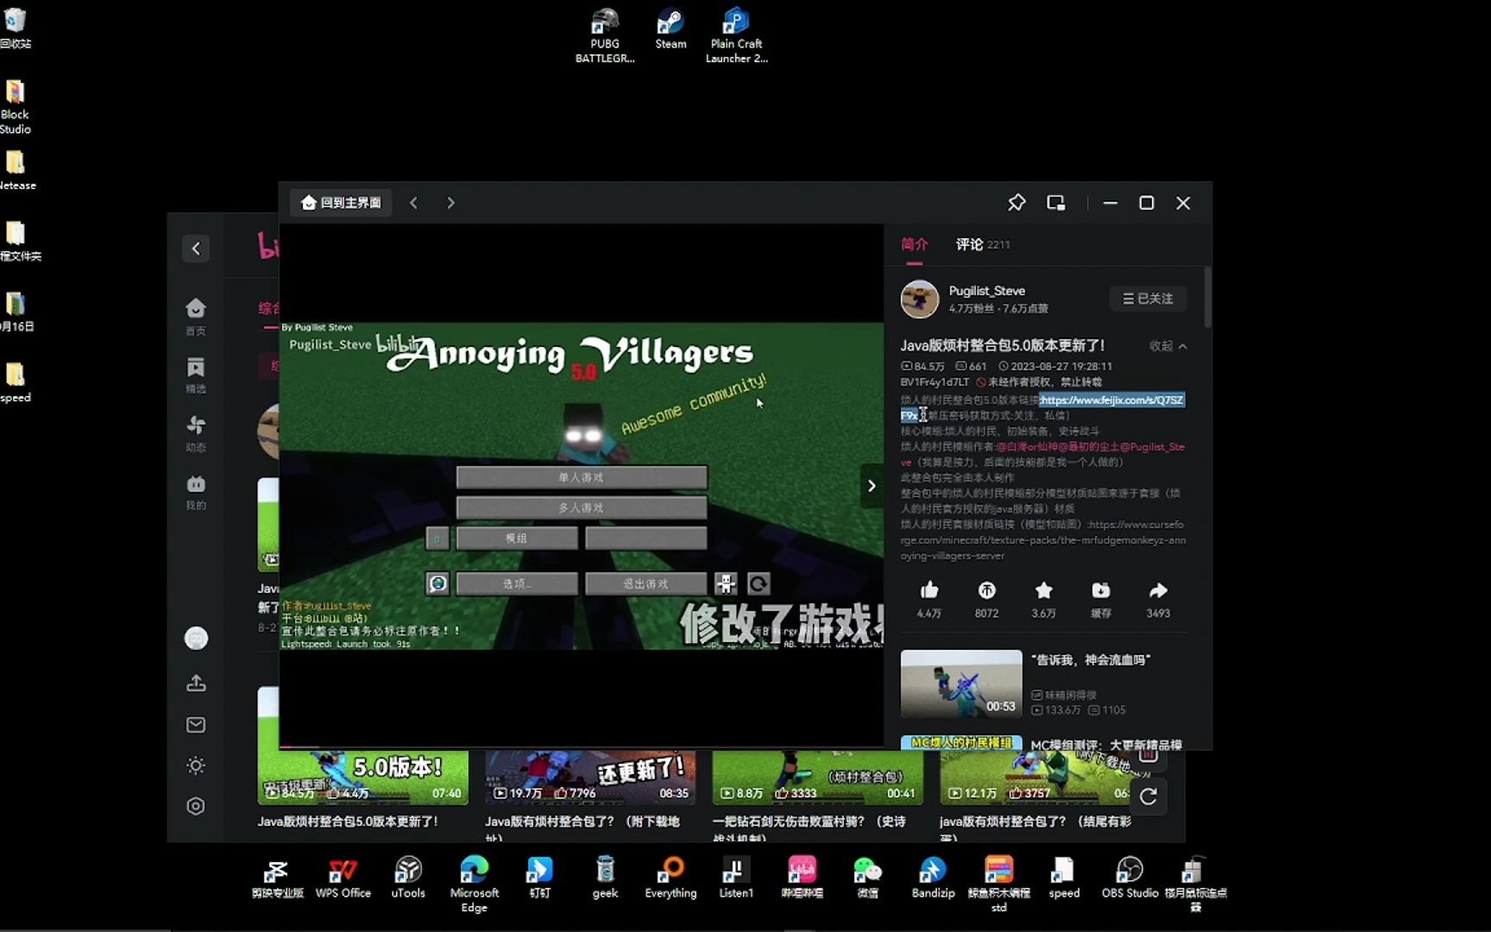Collapse the sidebar with the back arrow
The height and width of the screenshot is (932, 1491).
tap(195, 248)
